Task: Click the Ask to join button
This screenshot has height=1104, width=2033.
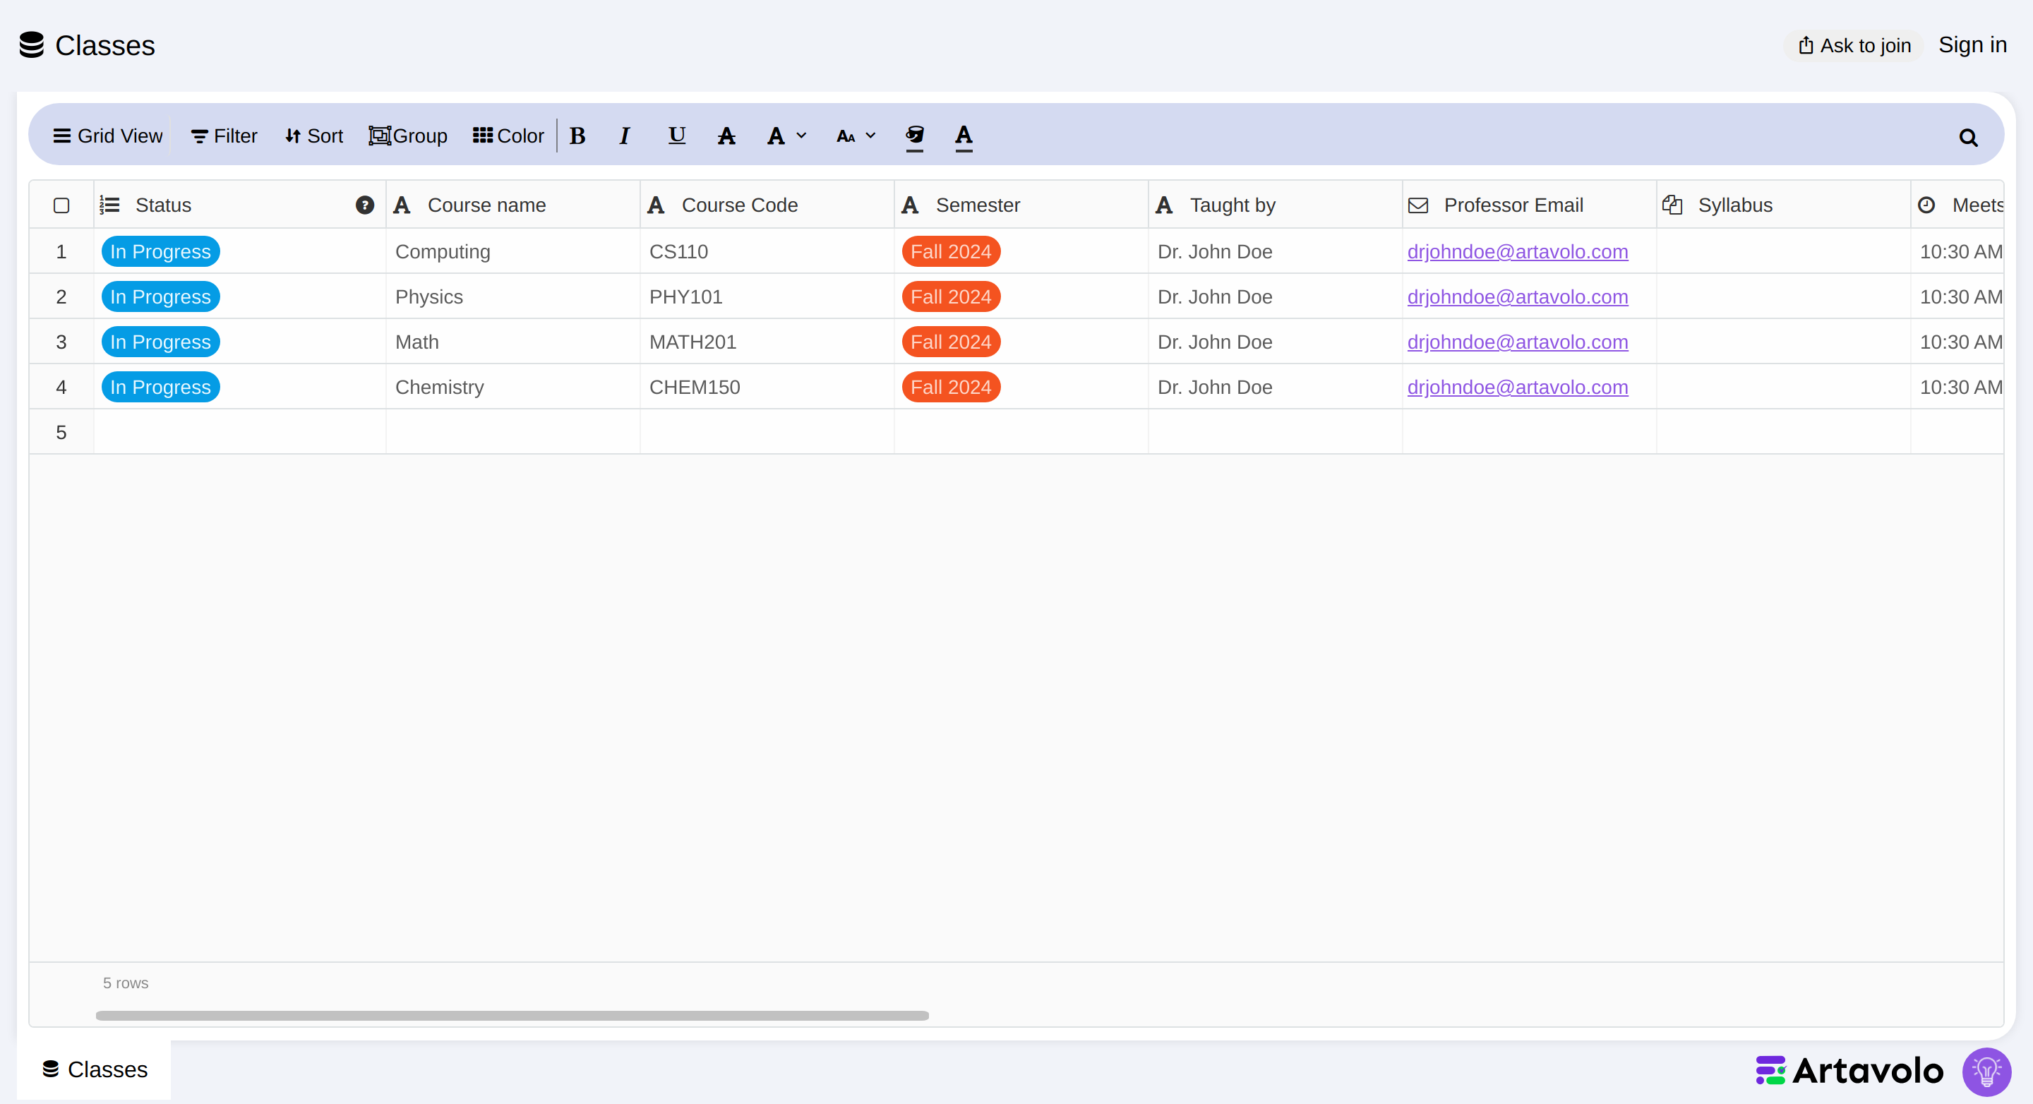Action: click(x=1854, y=45)
